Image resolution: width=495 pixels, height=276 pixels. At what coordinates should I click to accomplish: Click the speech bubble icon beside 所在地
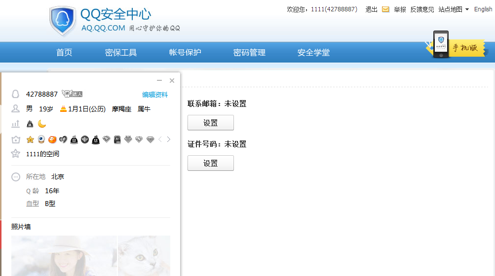pos(15,177)
